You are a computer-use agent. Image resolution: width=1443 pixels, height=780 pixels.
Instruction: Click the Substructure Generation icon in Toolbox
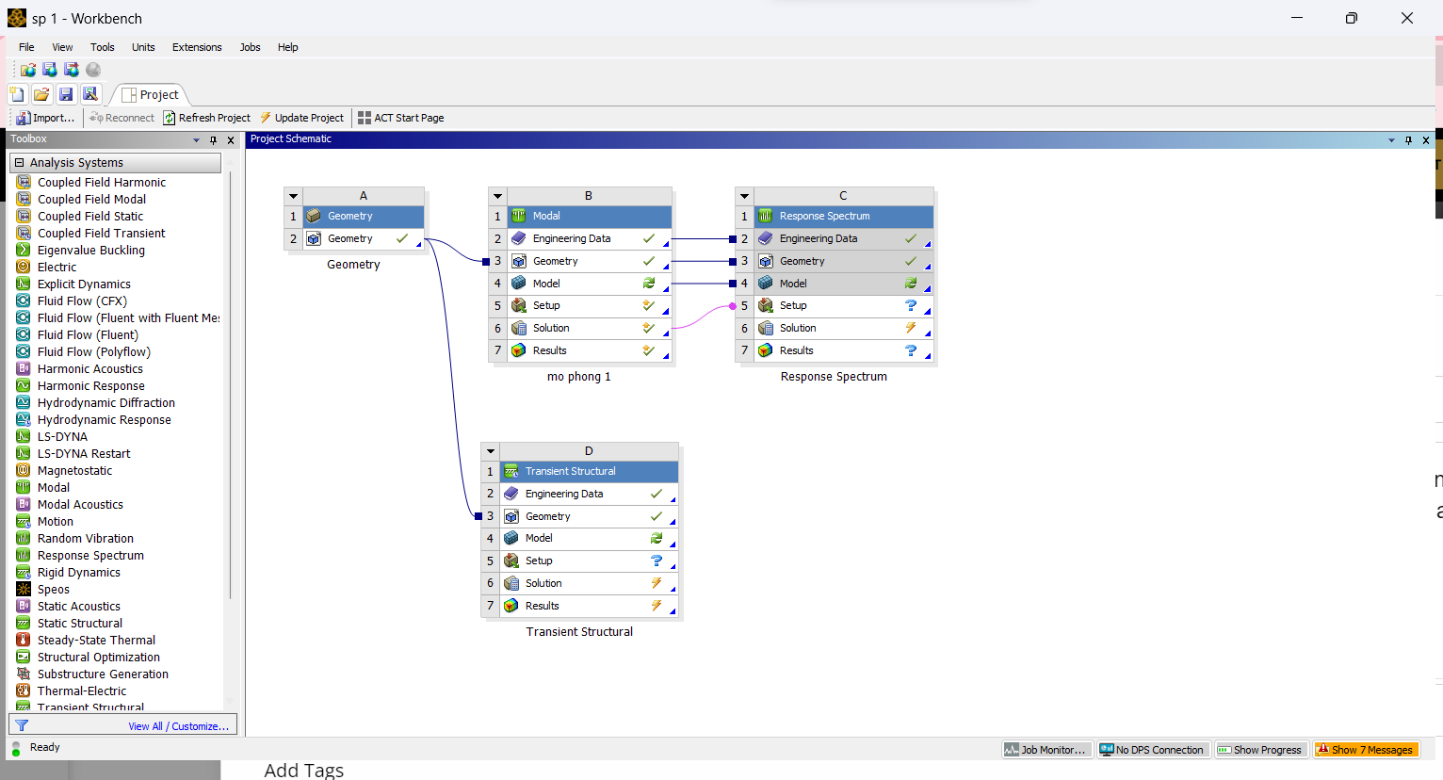pyautogui.click(x=24, y=674)
